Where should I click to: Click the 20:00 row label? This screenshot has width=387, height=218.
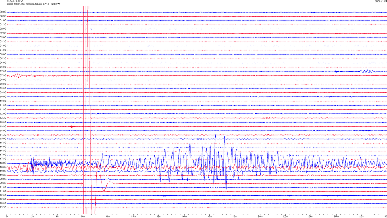click(3, 179)
